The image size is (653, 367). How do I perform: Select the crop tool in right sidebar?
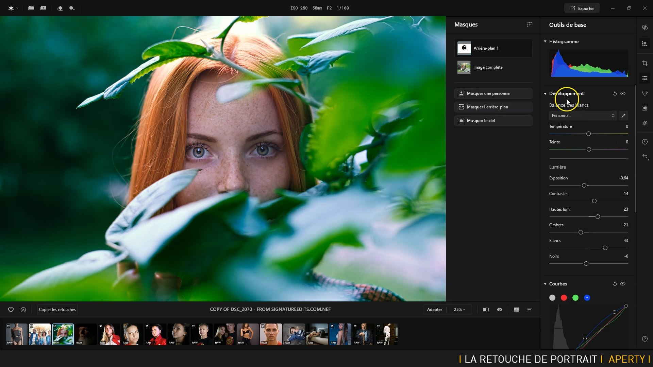pyautogui.click(x=645, y=63)
